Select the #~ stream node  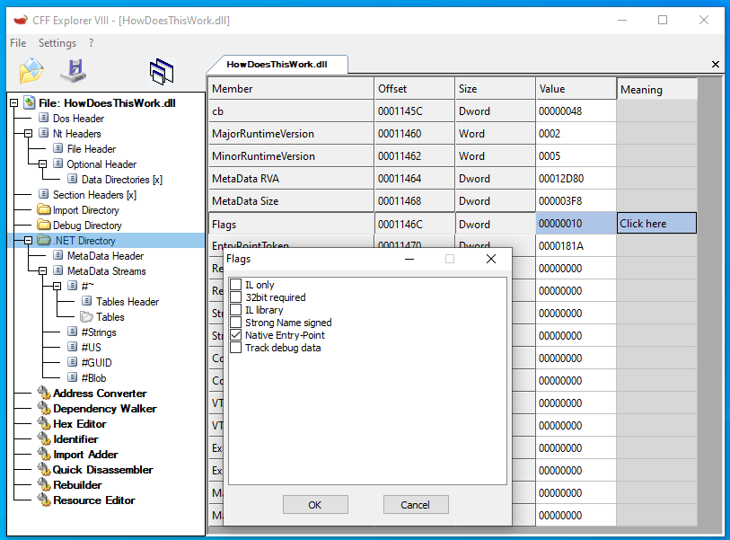87,286
